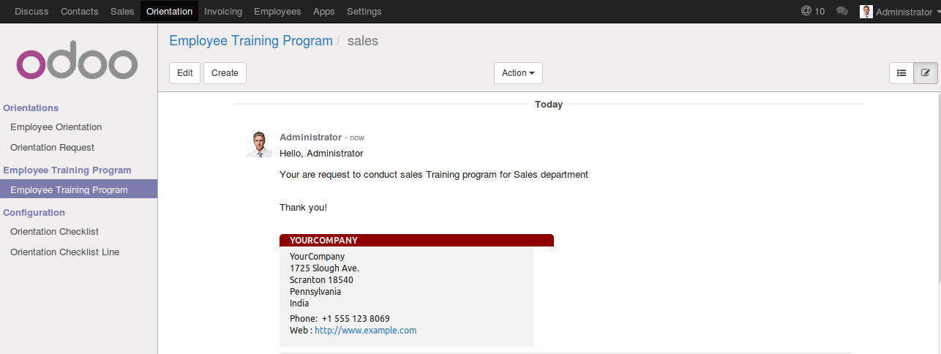Go back to Employee Training Program breadcrumb

pos(251,41)
